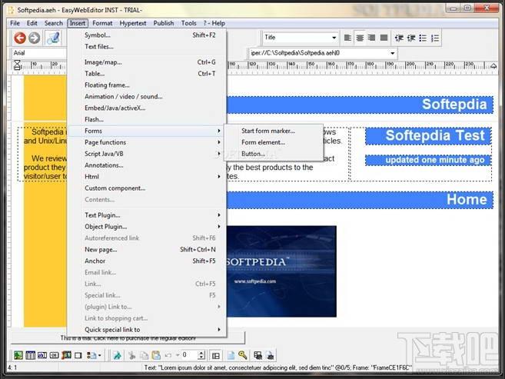Click the key icon in bottom toolbar

click(242, 355)
